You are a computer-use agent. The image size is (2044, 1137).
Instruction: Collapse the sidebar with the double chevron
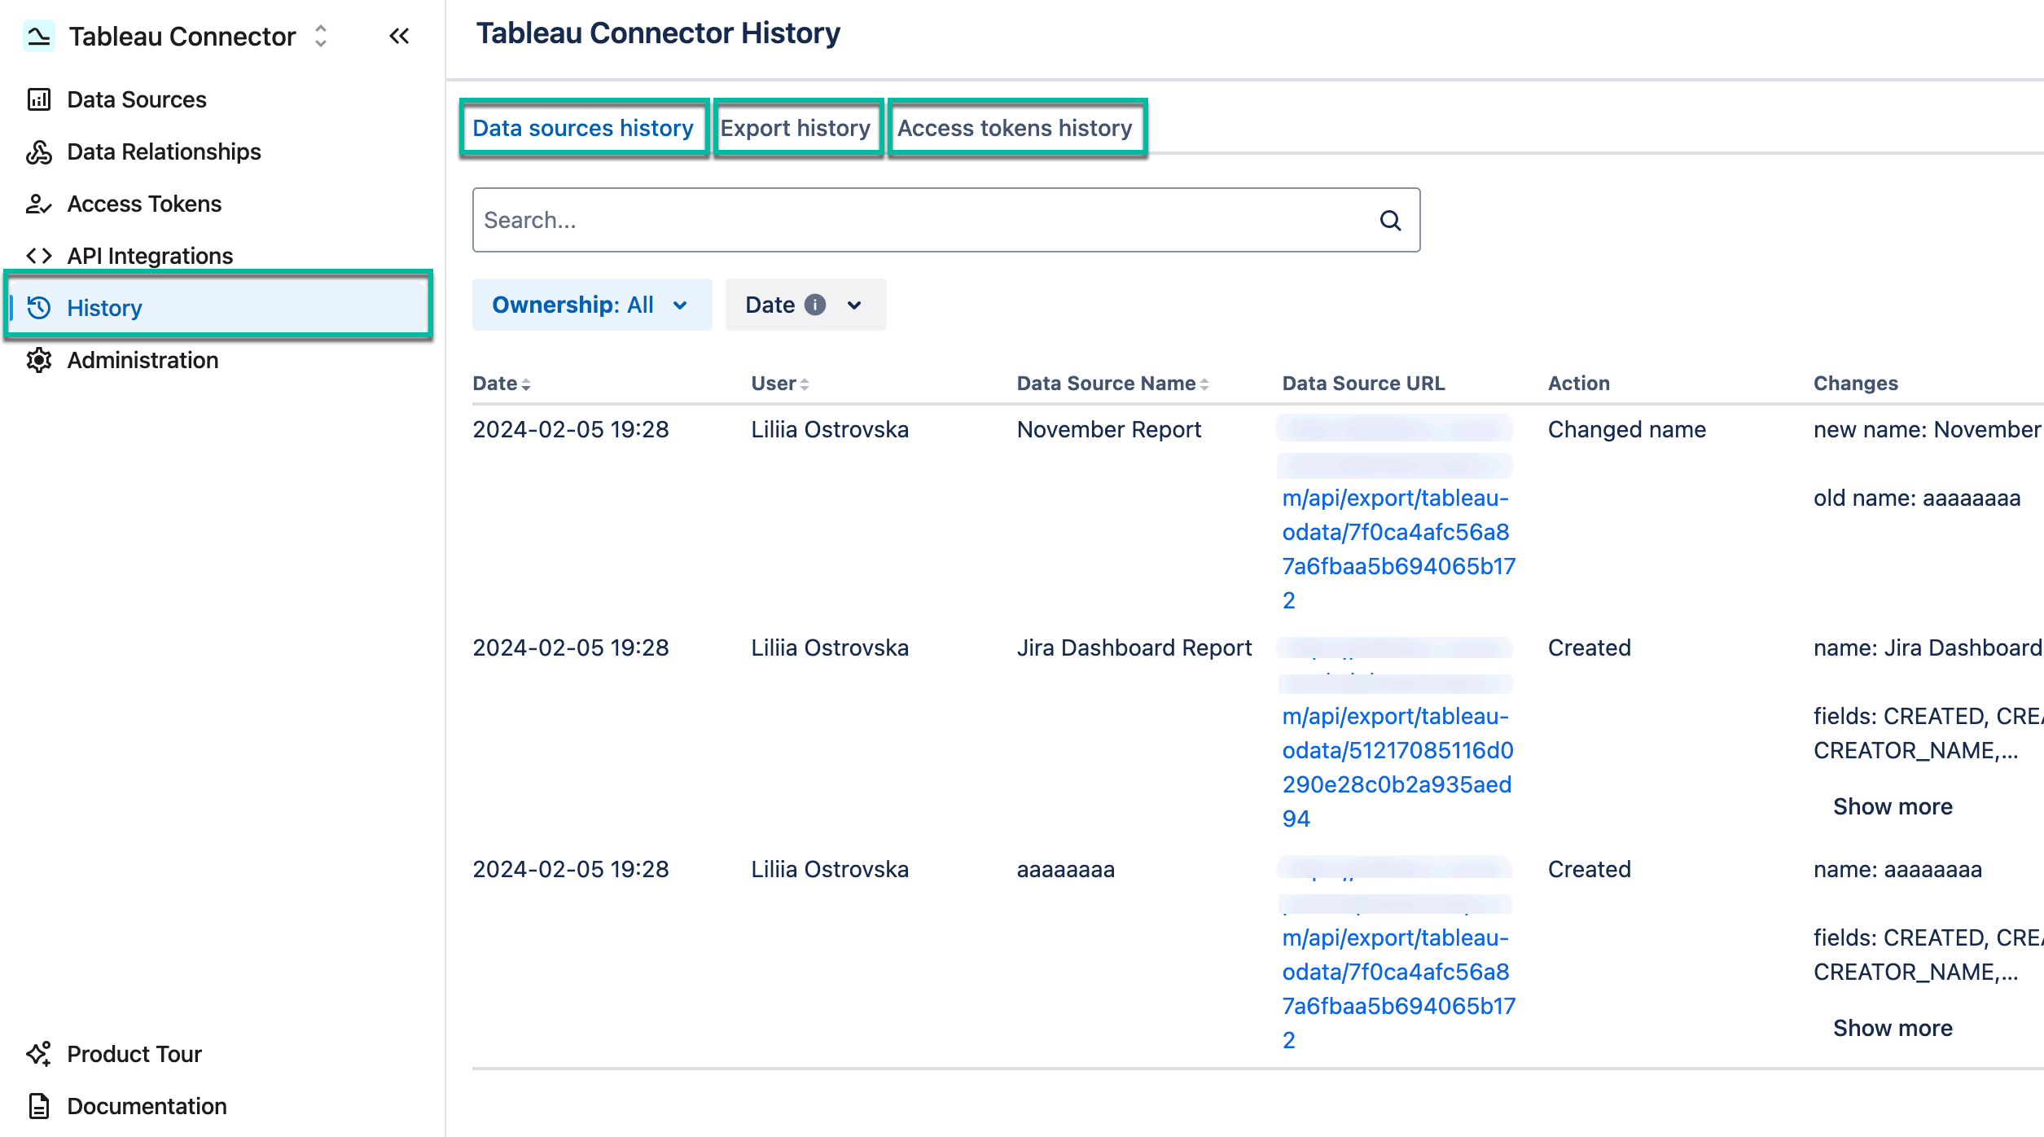pos(398,36)
